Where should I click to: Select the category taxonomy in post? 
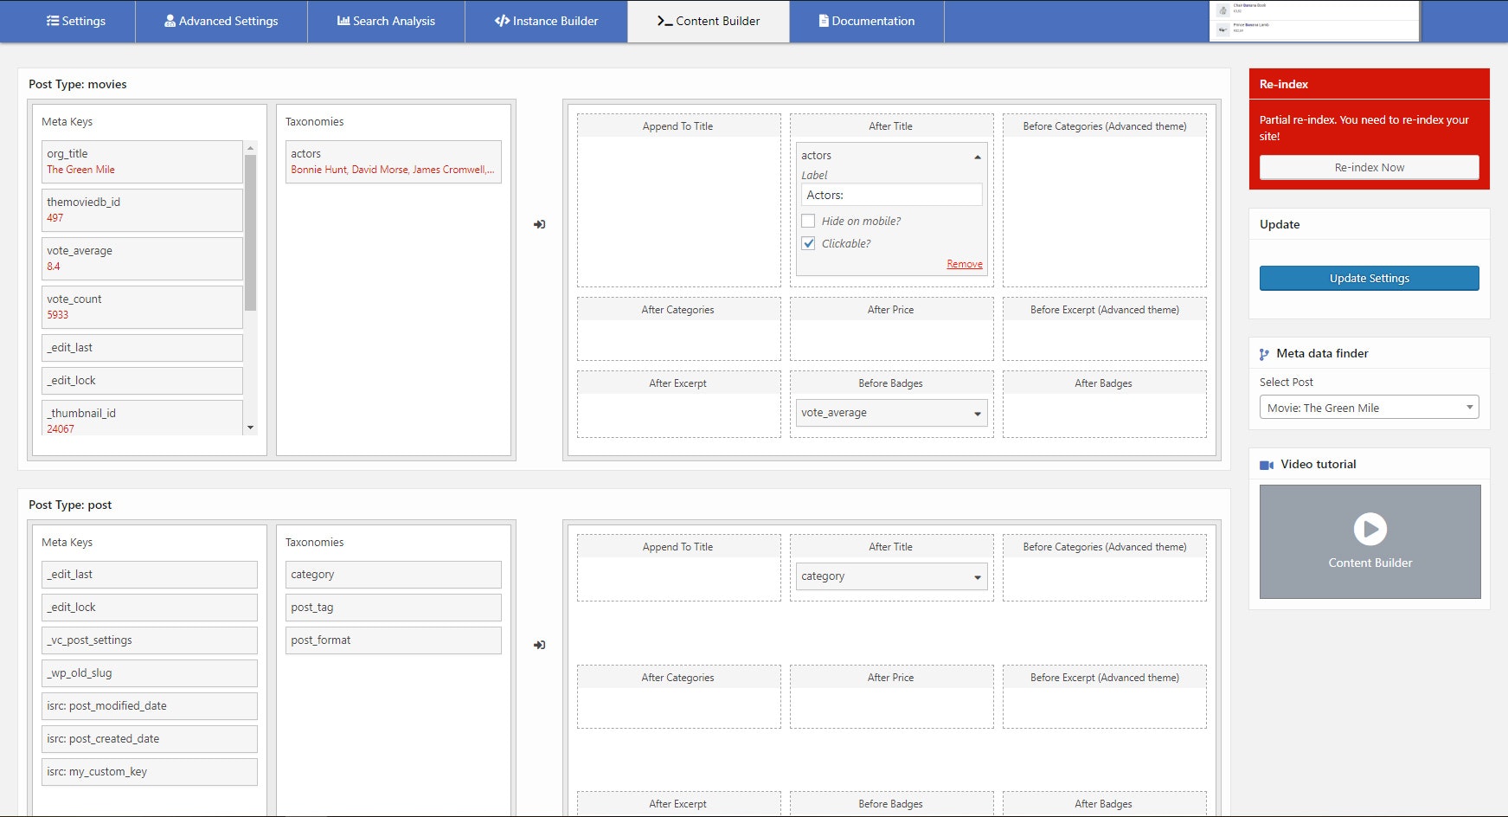pos(394,575)
